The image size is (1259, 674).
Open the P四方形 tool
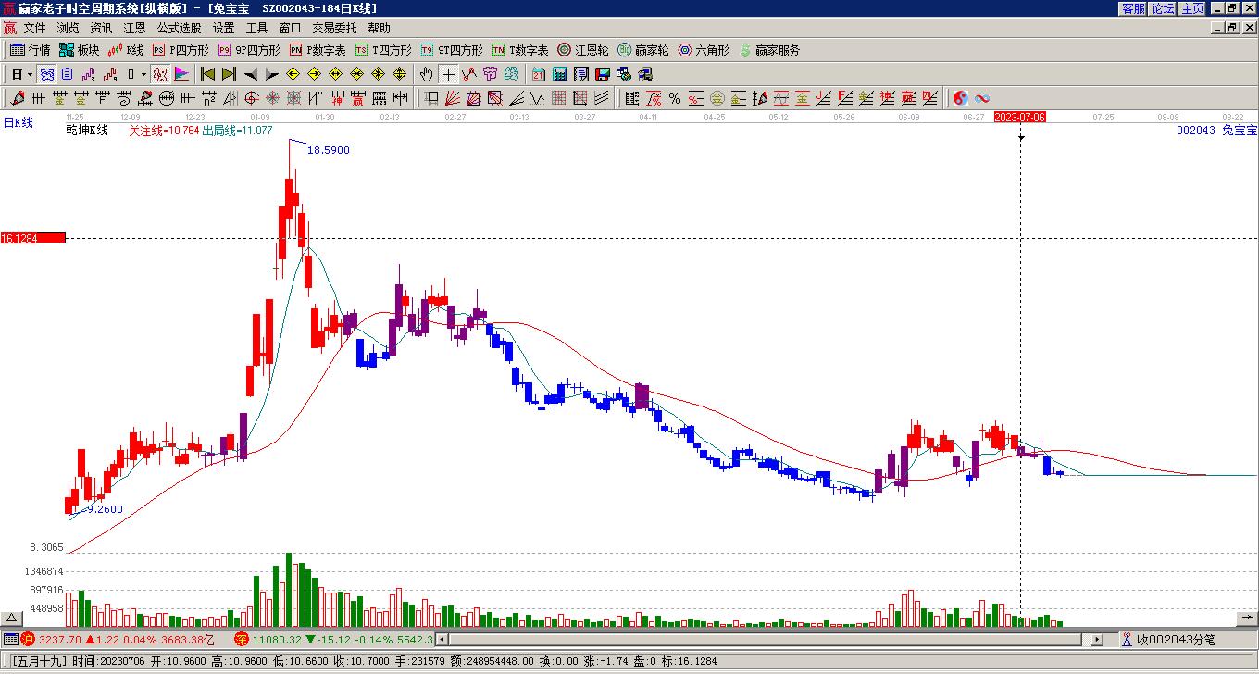(x=181, y=50)
